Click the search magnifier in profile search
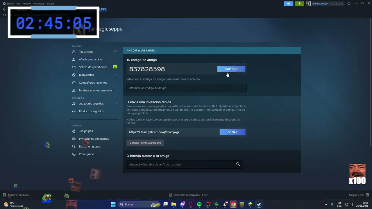This screenshot has height=209, width=372. point(238,164)
